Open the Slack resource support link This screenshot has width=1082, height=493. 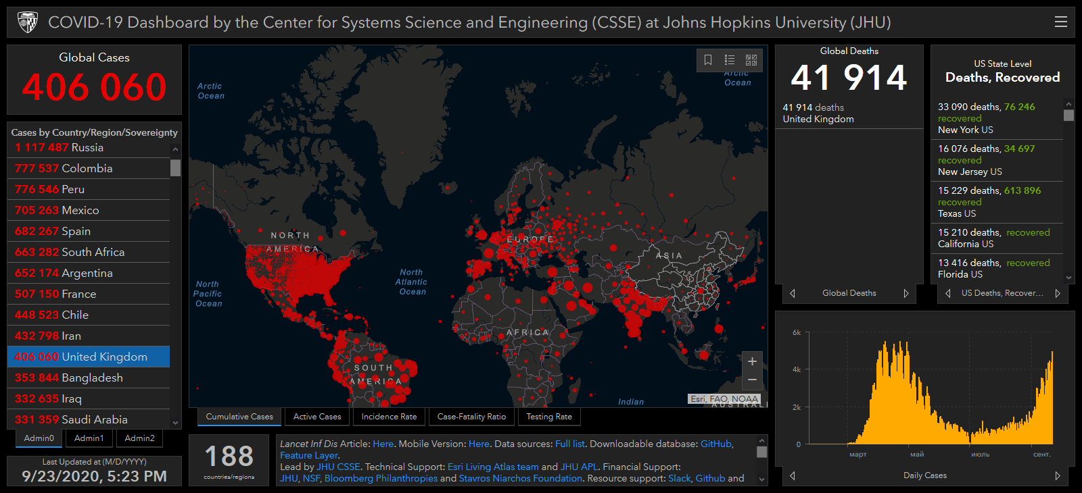[680, 478]
